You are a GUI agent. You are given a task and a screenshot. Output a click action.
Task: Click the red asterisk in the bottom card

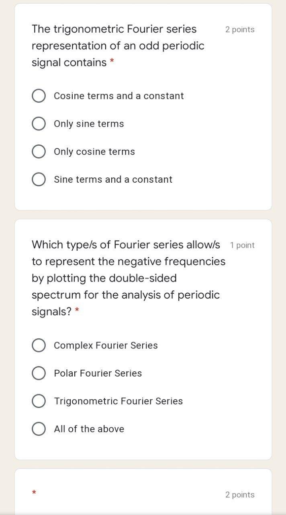34,492
